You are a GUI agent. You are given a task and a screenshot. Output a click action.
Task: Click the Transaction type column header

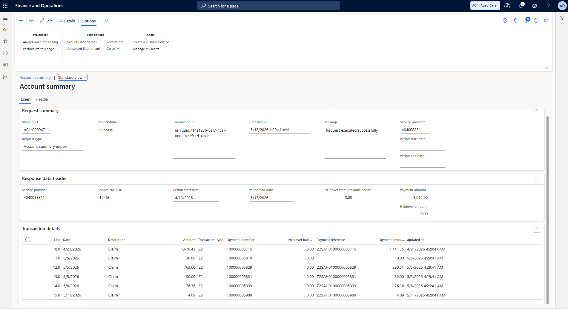[x=211, y=240]
